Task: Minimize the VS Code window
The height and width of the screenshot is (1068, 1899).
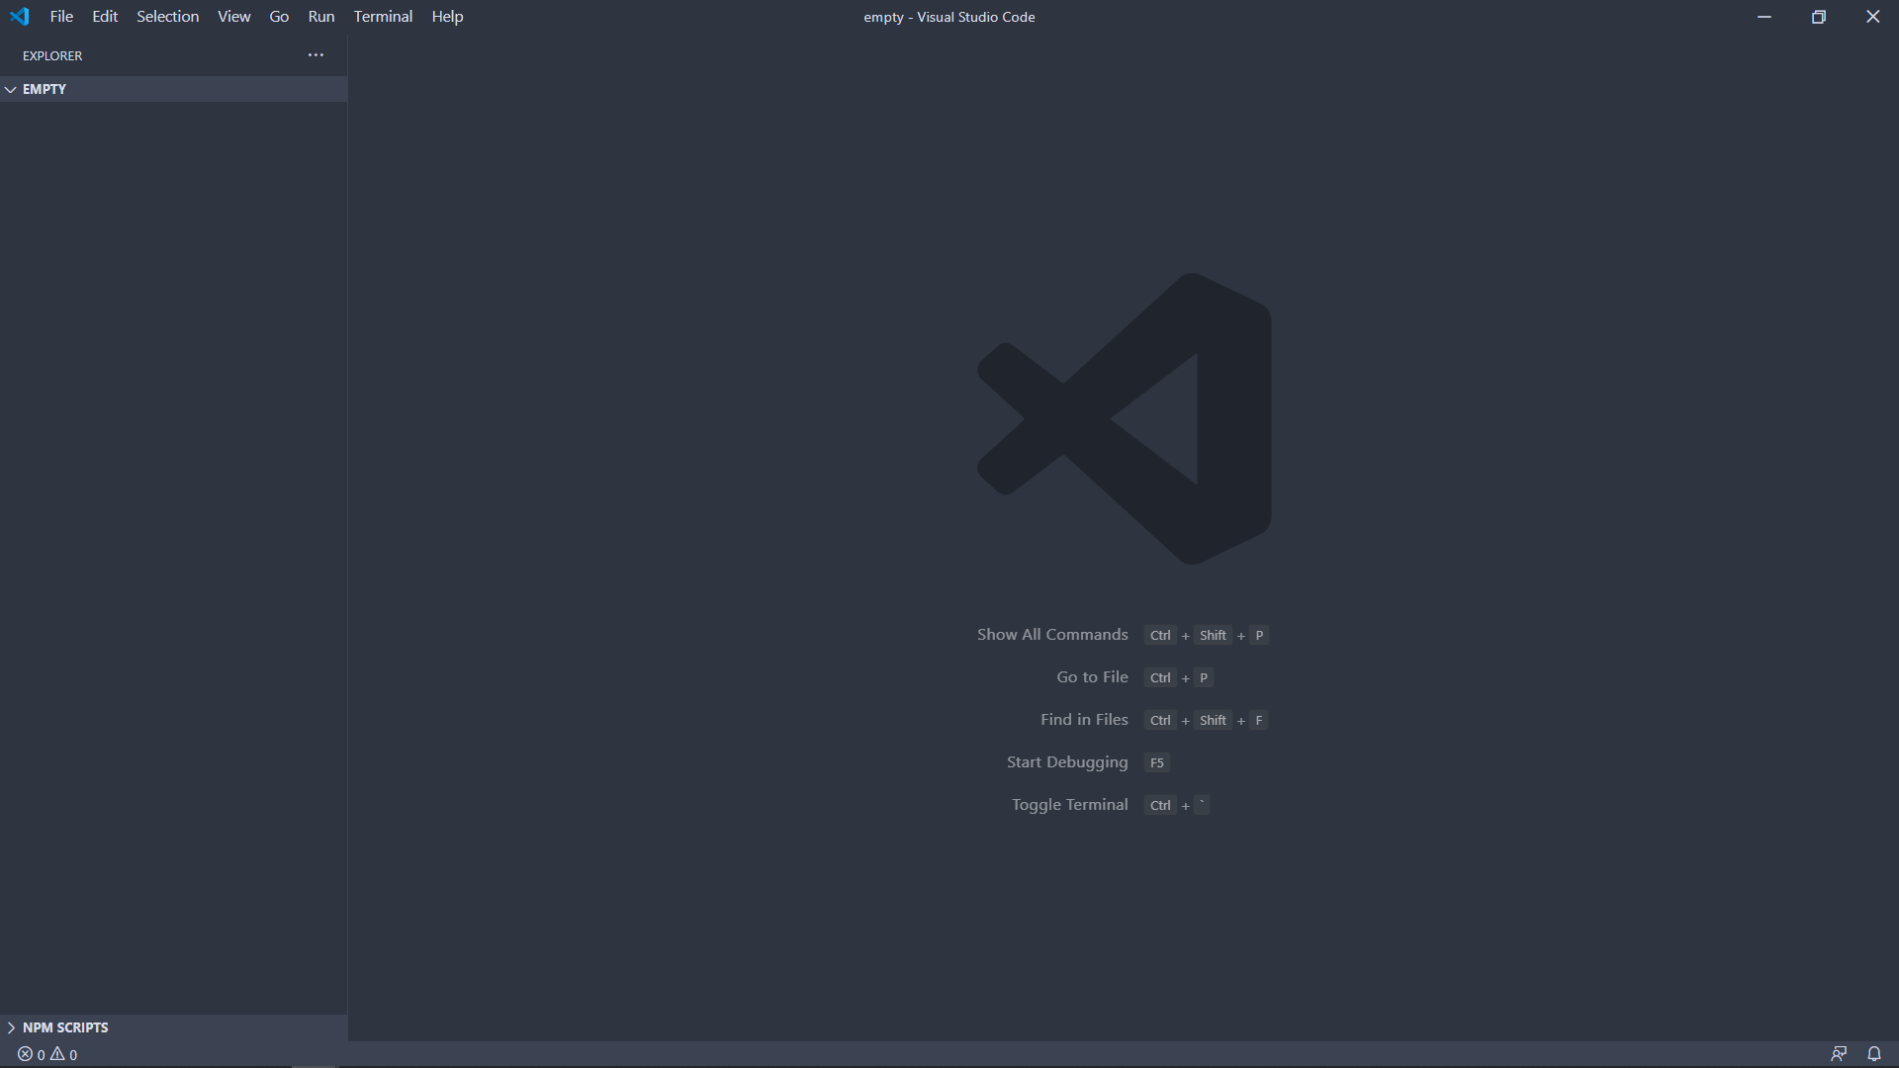Action: tap(1763, 17)
